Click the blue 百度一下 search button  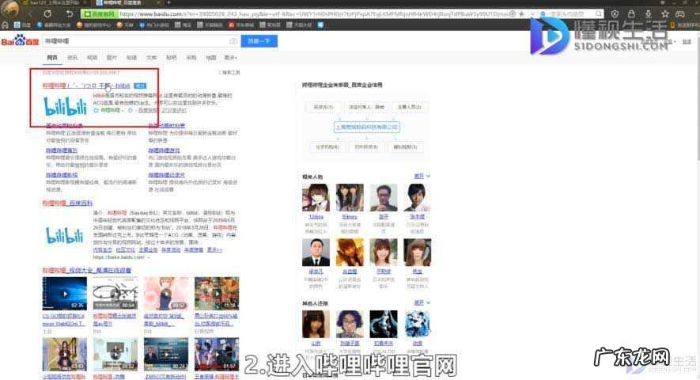click(259, 41)
